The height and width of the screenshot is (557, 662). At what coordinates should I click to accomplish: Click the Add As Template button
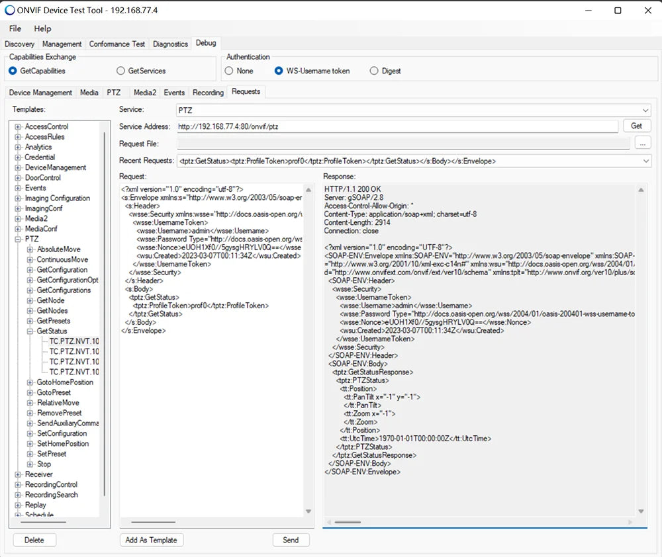point(151,540)
